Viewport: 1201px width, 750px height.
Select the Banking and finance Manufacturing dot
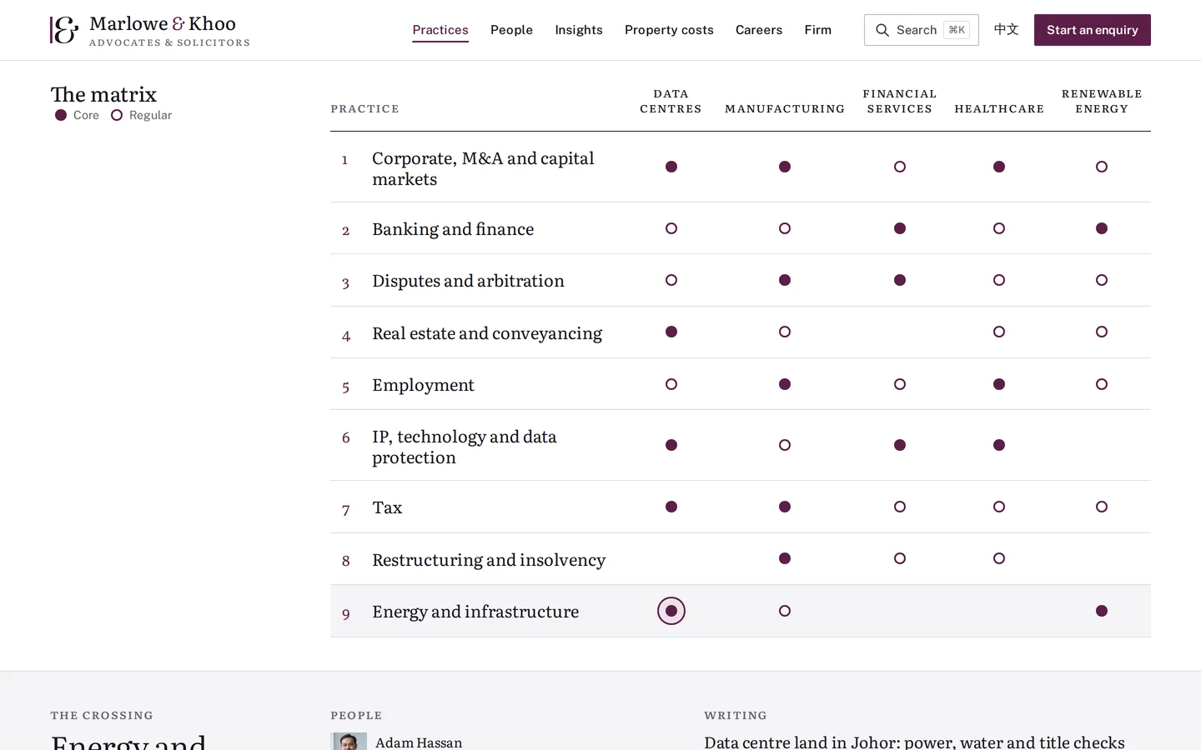pos(785,228)
